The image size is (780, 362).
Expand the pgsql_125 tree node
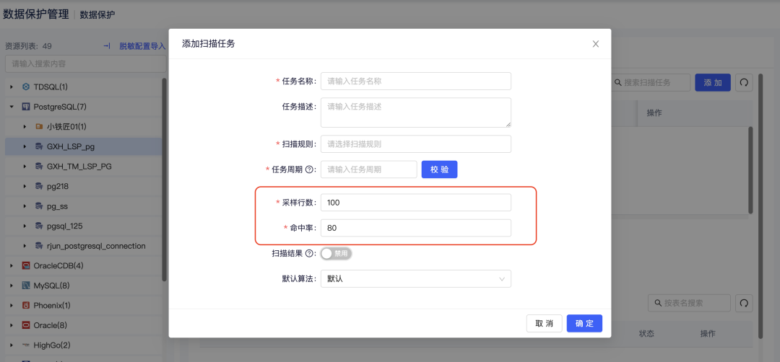point(25,226)
